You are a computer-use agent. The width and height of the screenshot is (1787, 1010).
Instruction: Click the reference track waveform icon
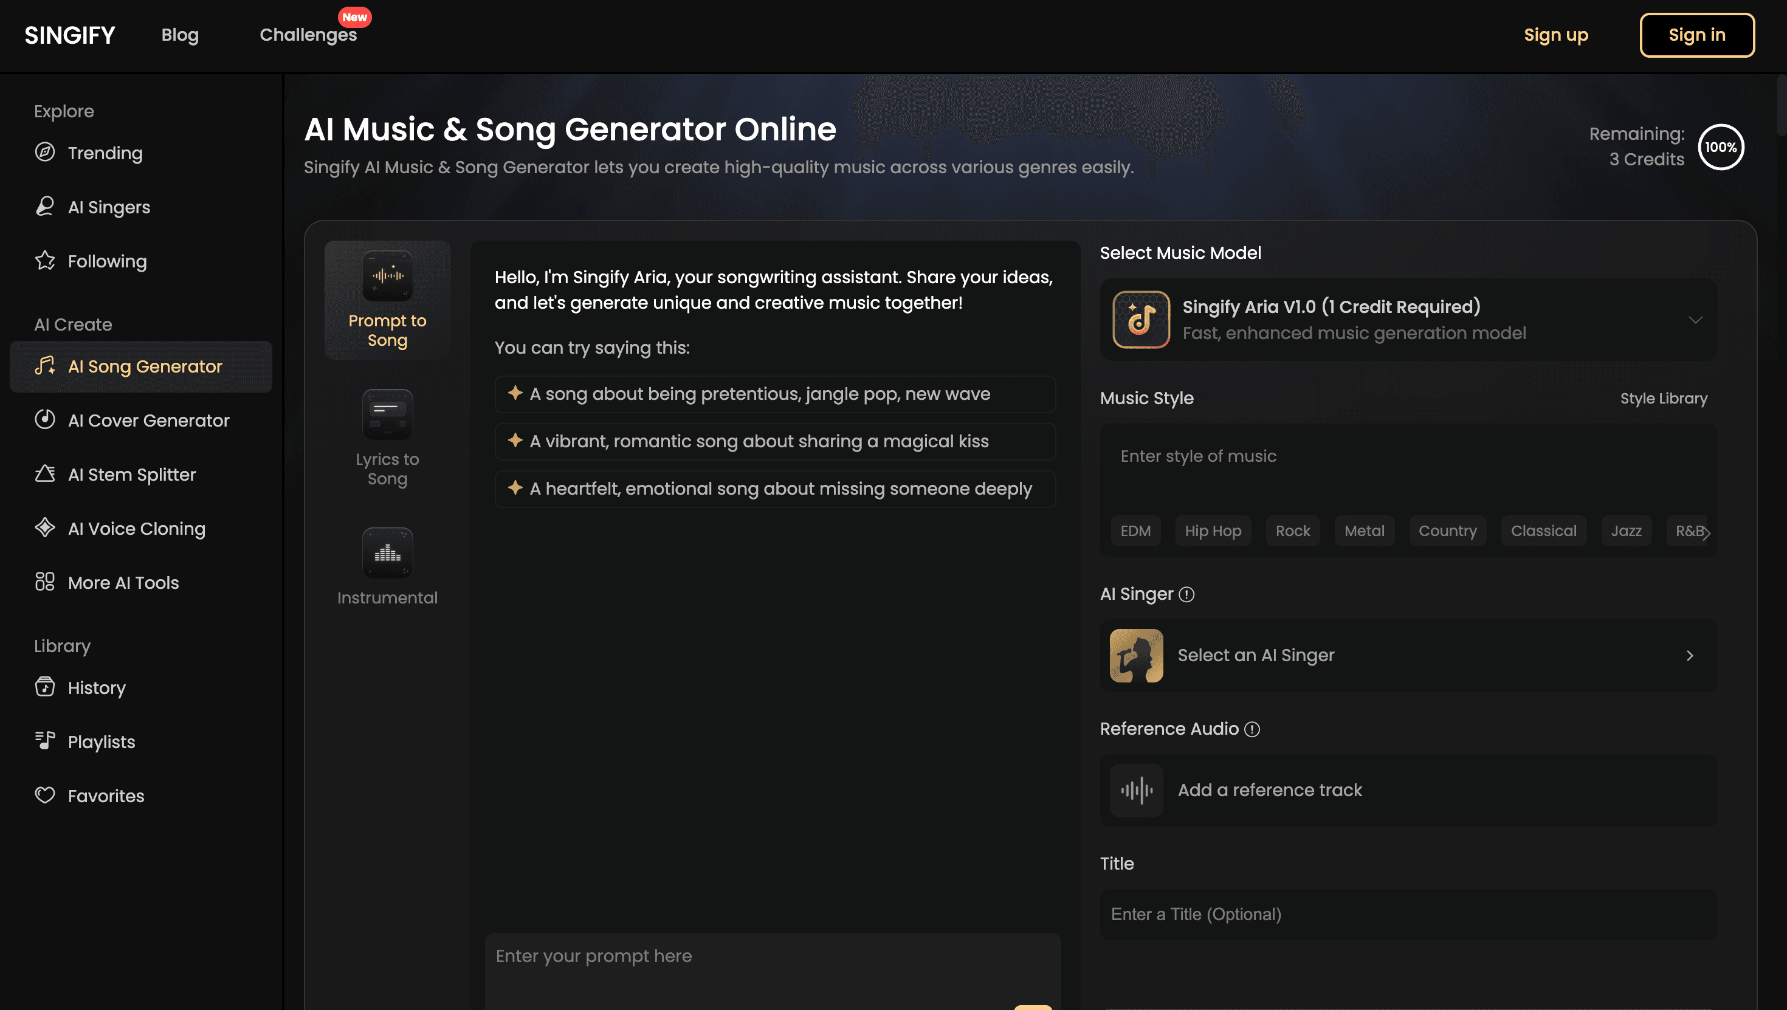point(1136,790)
